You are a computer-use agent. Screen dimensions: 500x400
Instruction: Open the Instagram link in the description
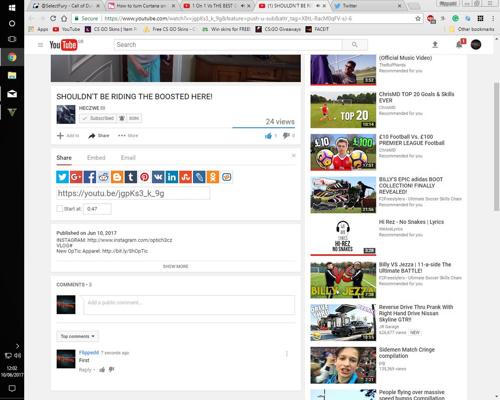click(x=129, y=240)
